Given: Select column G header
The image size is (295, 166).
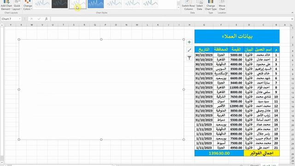Looking at the screenshot, I should [x=204, y=25].
